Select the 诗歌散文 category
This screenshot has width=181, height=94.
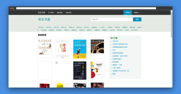coord(74,30)
